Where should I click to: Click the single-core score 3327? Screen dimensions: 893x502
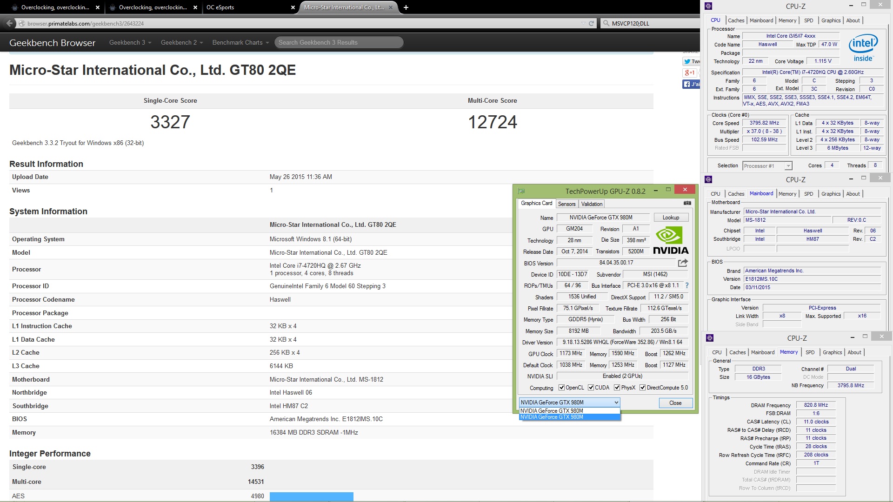point(170,122)
